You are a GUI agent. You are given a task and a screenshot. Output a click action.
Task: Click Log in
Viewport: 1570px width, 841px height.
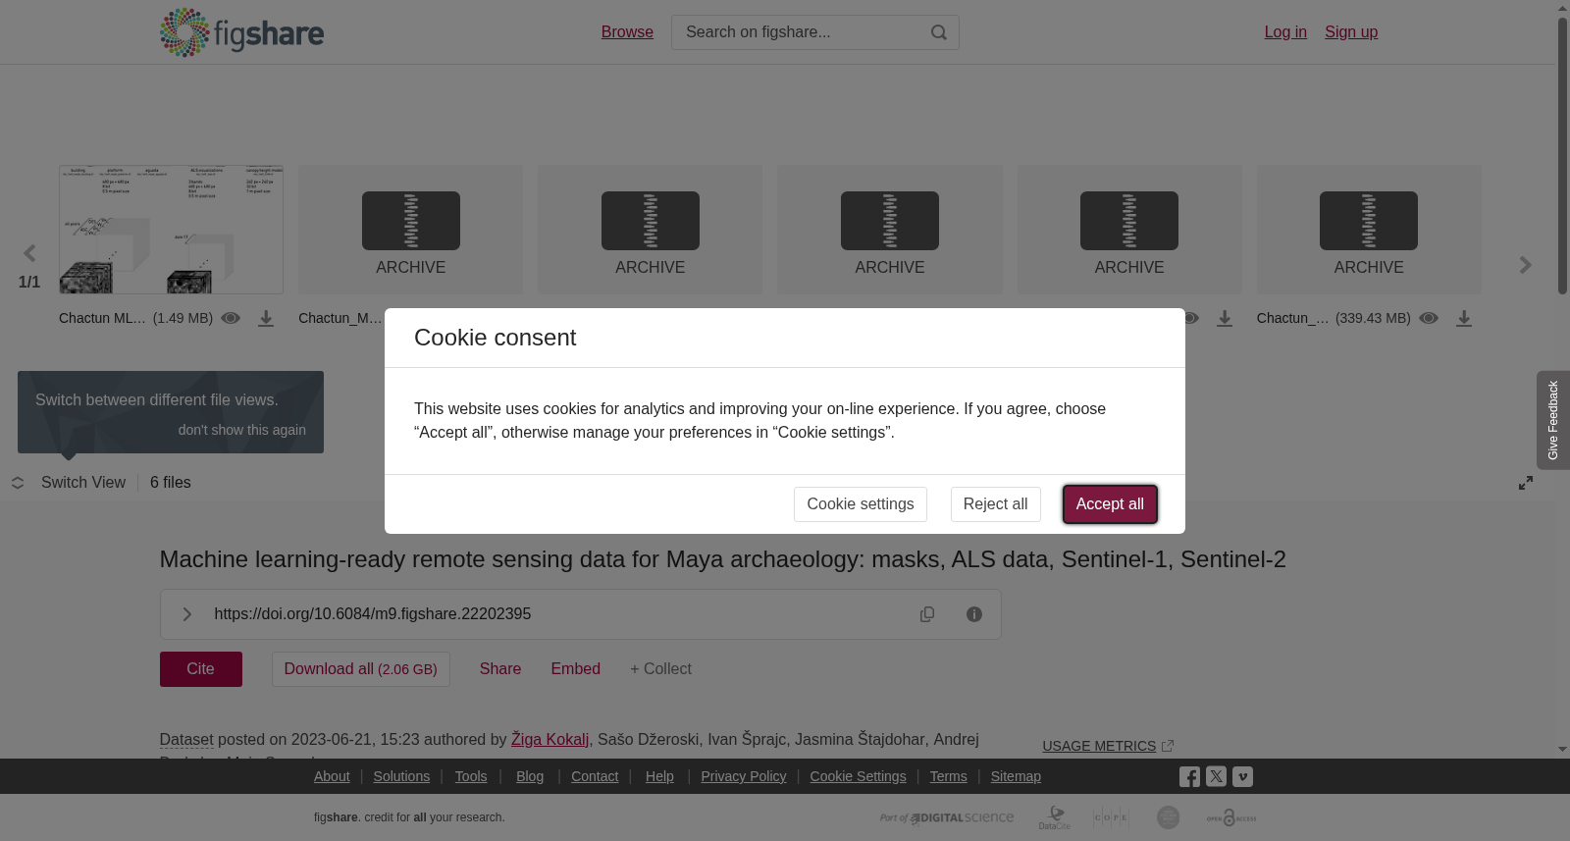click(x=1285, y=32)
